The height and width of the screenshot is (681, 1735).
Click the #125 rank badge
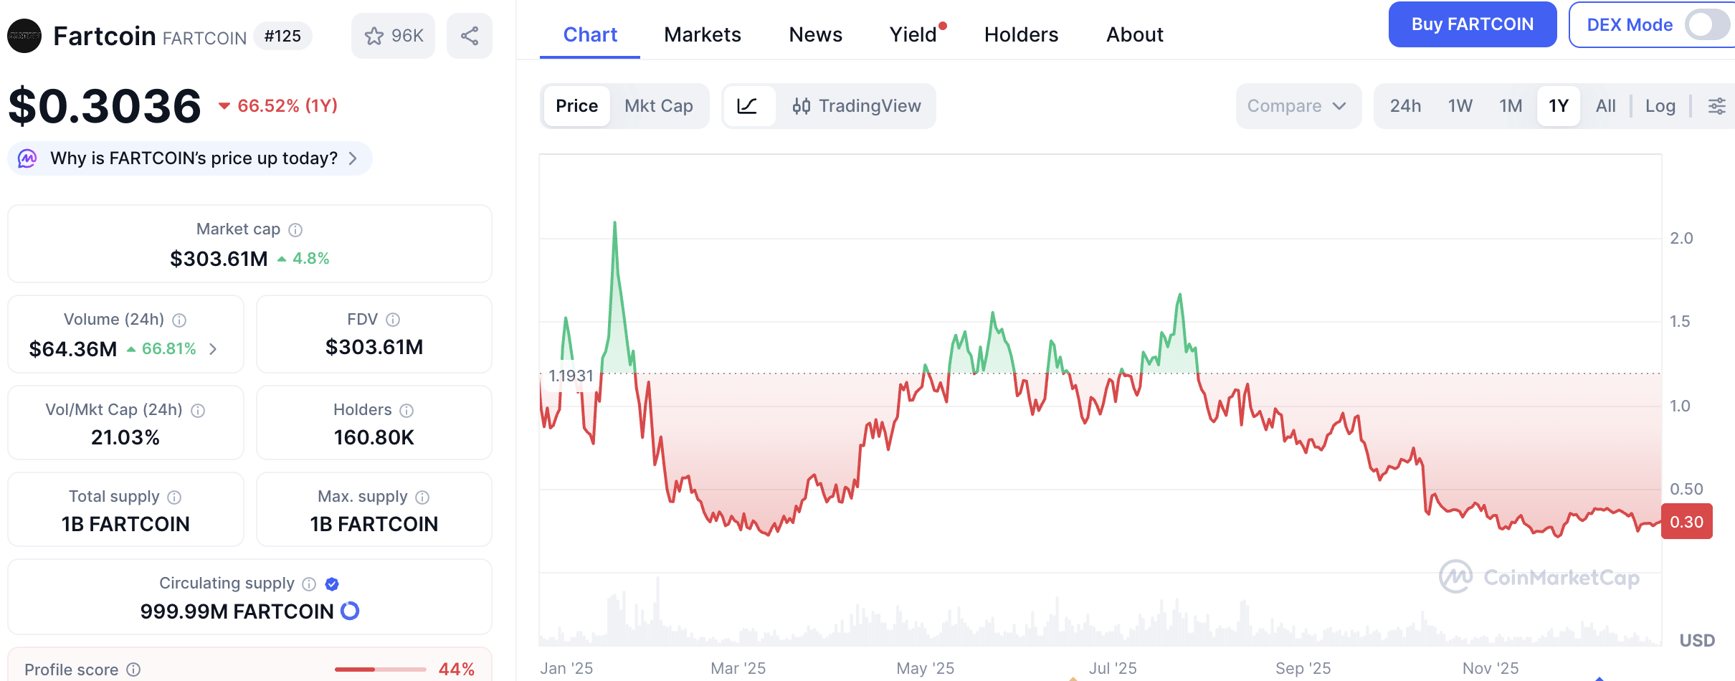[x=283, y=36]
